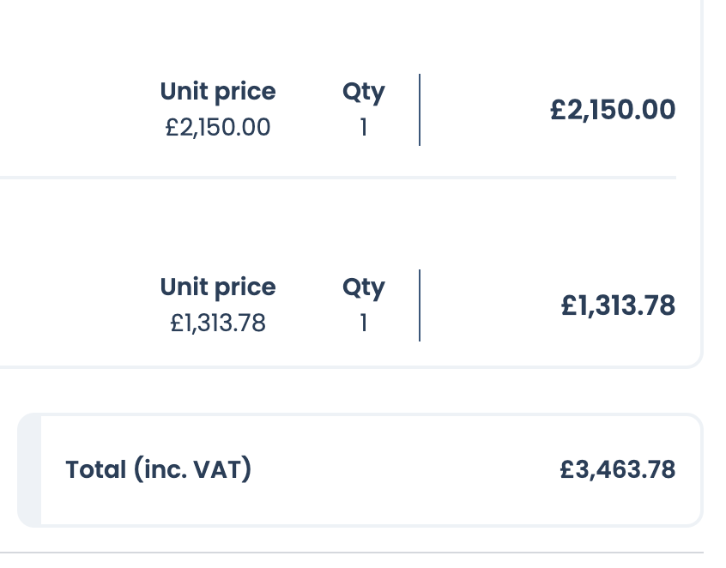Screen dimensions: 726x568
Task: Select the £1,313.78 value under Unit price
Action: (218, 323)
